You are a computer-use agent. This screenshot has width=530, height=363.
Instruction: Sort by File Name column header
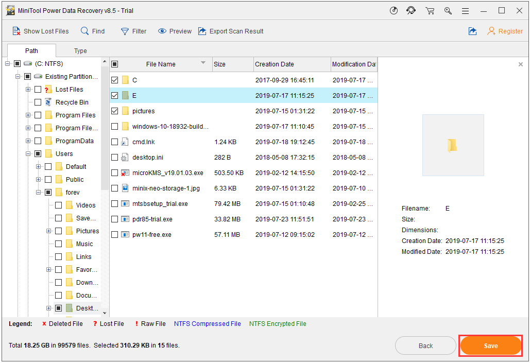point(161,64)
